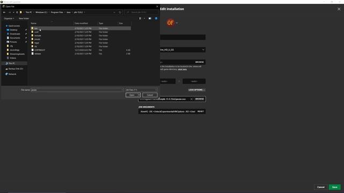Open the recent locations dropdown arrow
Image resolution: width=344 pixels, height=193 pixels.
click(13, 12)
